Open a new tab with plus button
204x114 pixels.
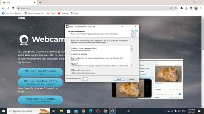tap(40, 3)
